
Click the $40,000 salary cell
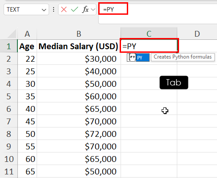pos(79,71)
